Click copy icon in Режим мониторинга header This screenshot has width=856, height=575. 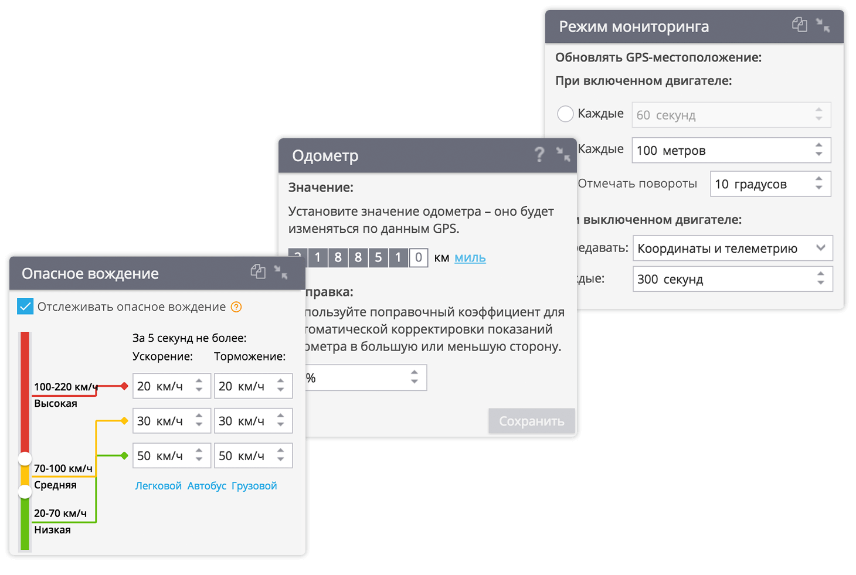tap(799, 25)
